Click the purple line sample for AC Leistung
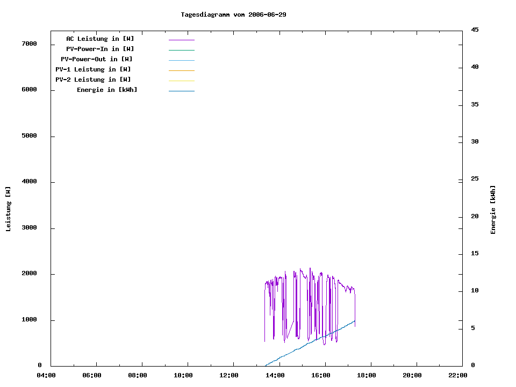 pos(181,40)
